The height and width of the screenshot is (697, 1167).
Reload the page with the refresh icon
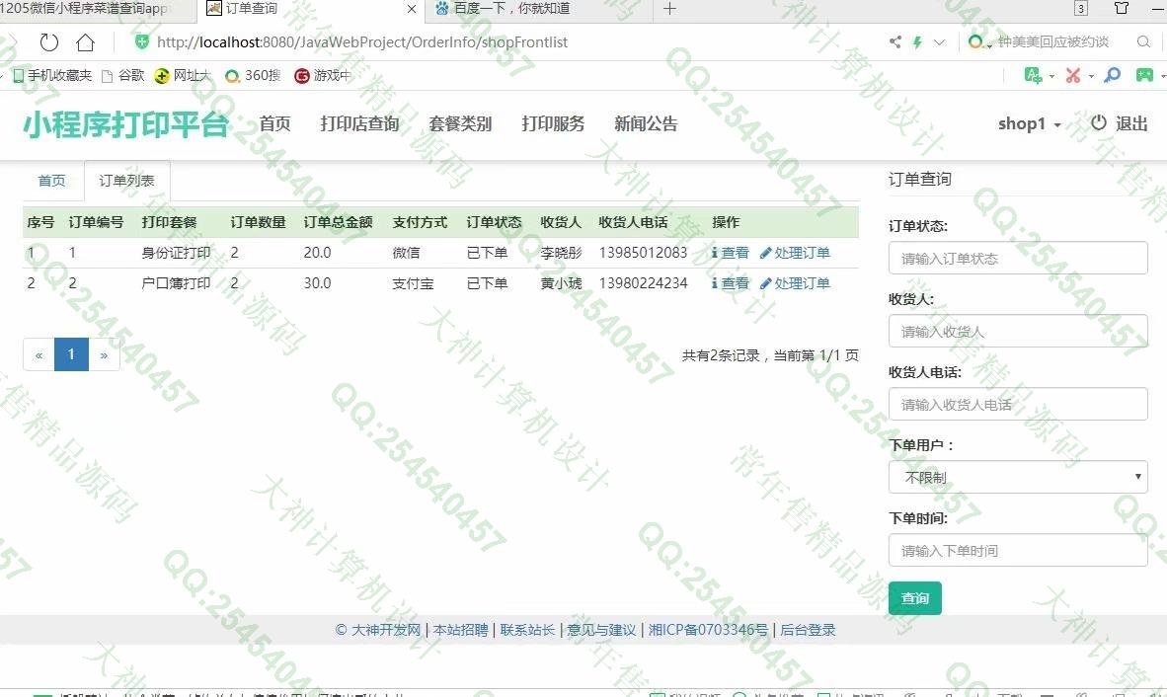pos(49,42)
